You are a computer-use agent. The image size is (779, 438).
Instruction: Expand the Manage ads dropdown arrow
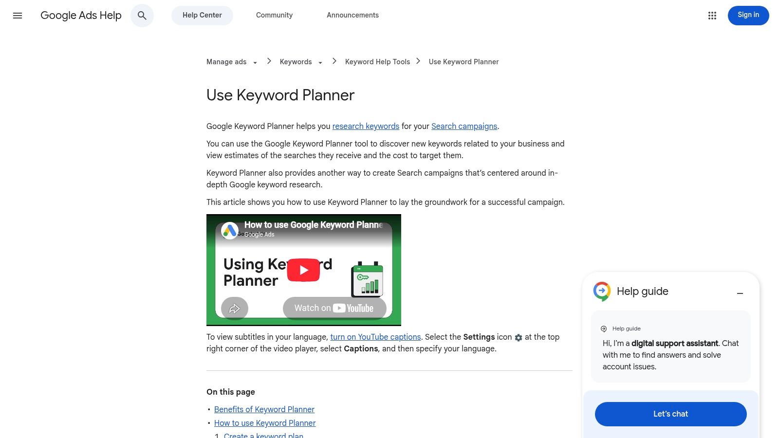tap(255, 63)
